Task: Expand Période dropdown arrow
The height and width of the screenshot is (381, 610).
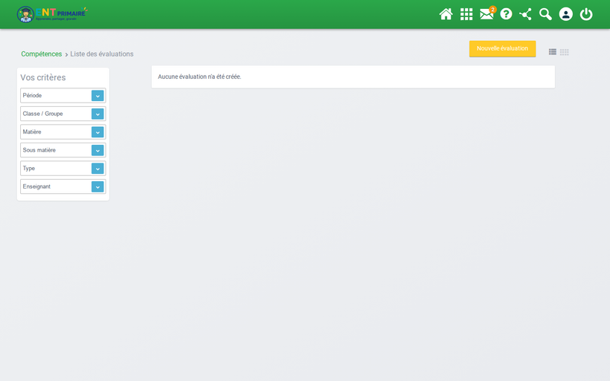Action: click(x=97, y=96)
